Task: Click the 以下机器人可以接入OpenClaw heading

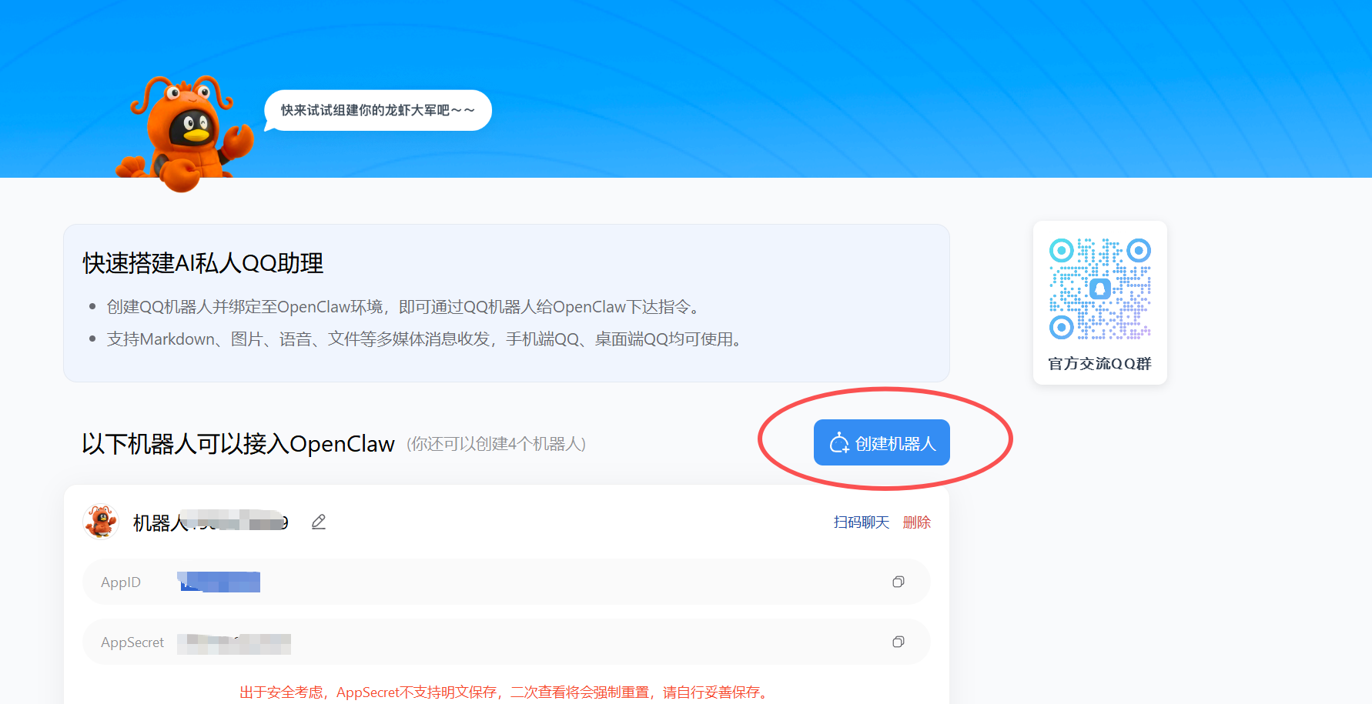Action: tap(239, 444)
